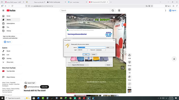
Task: Cancel the MT5 Terminal Setup window
Action: tap(108, 65)
